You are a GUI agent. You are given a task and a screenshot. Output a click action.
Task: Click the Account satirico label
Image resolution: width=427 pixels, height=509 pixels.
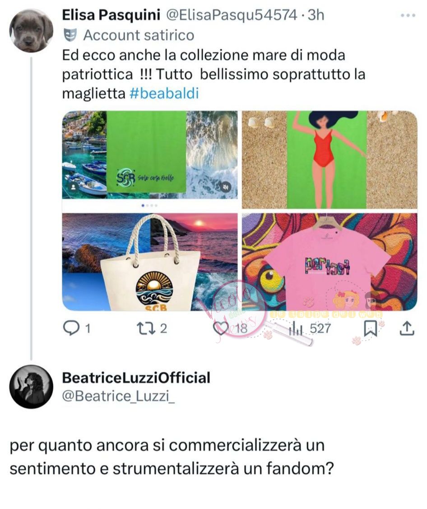139,35
